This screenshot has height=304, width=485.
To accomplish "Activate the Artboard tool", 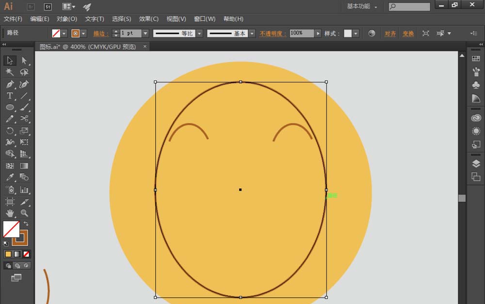I will click(x=10, y=202).
